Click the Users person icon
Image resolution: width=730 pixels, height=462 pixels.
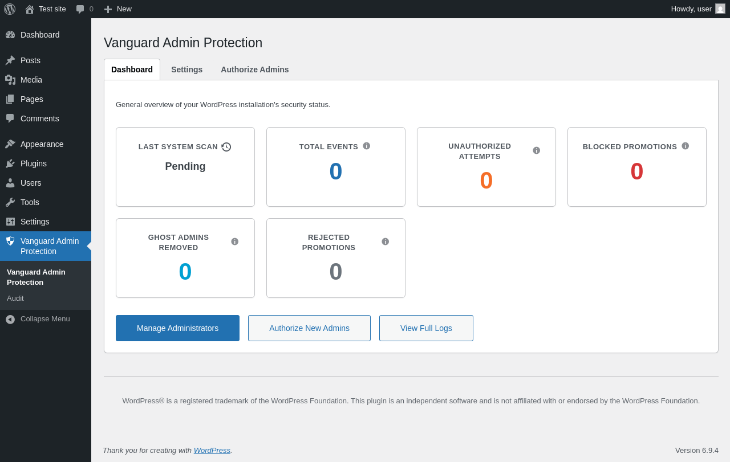pyautogui.click(x=10, y=183)
